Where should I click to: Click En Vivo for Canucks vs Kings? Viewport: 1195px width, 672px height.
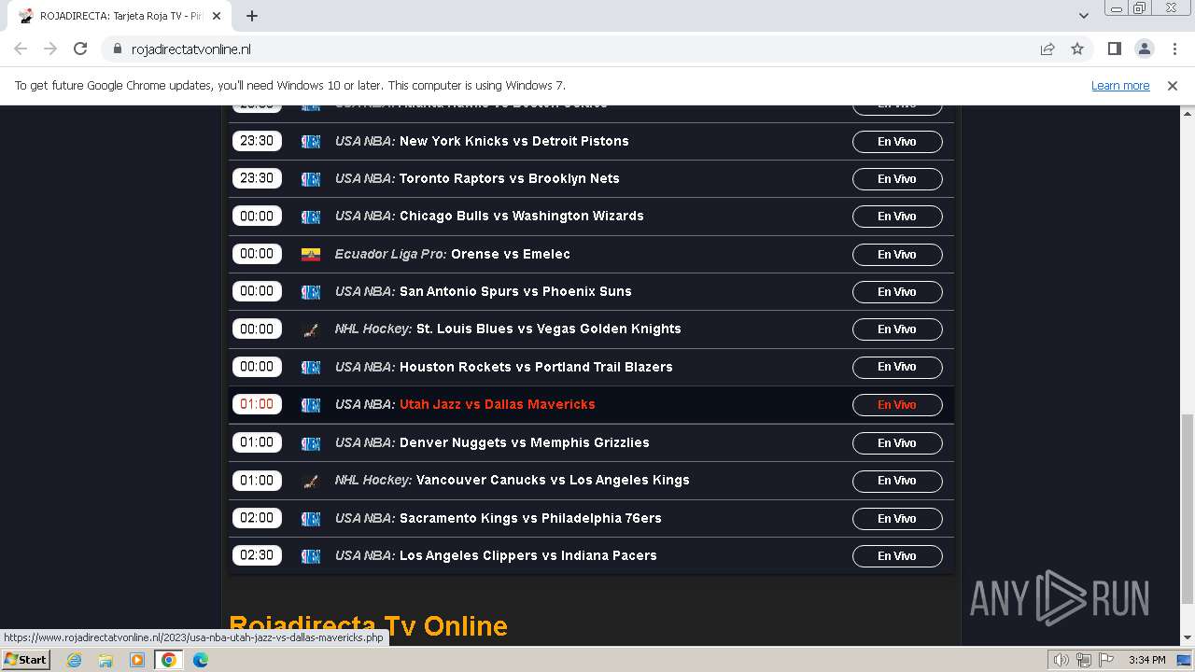897,481
